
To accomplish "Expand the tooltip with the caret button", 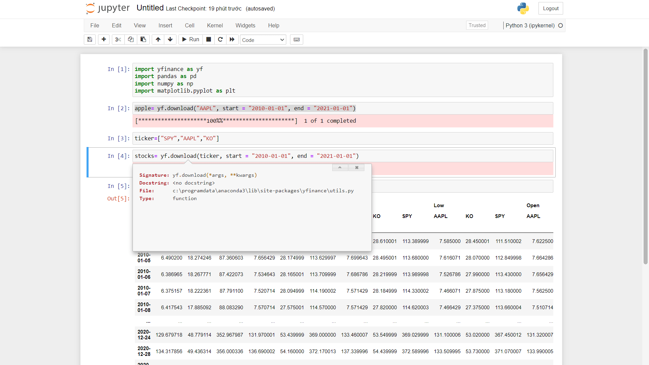I will pos(340,168).
